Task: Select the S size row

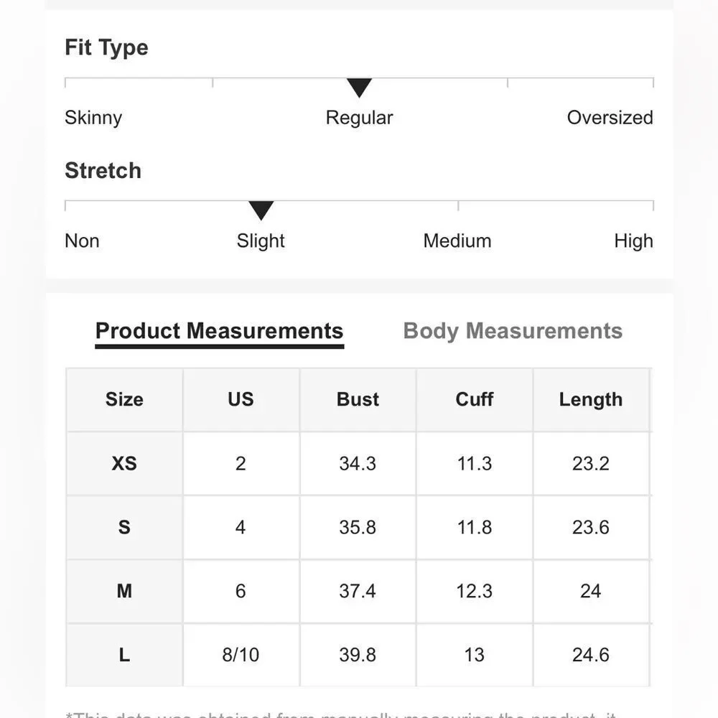Action: tap(358, 527)
